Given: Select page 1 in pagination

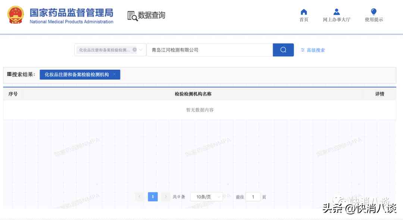Looking at the screenshot, I should tap(153, 197).
